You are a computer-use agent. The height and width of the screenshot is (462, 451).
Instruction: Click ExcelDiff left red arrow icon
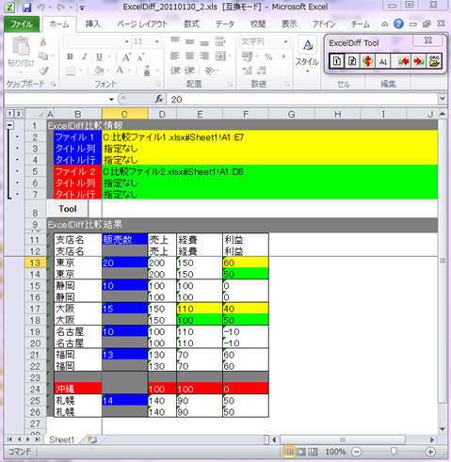(404, 61)
